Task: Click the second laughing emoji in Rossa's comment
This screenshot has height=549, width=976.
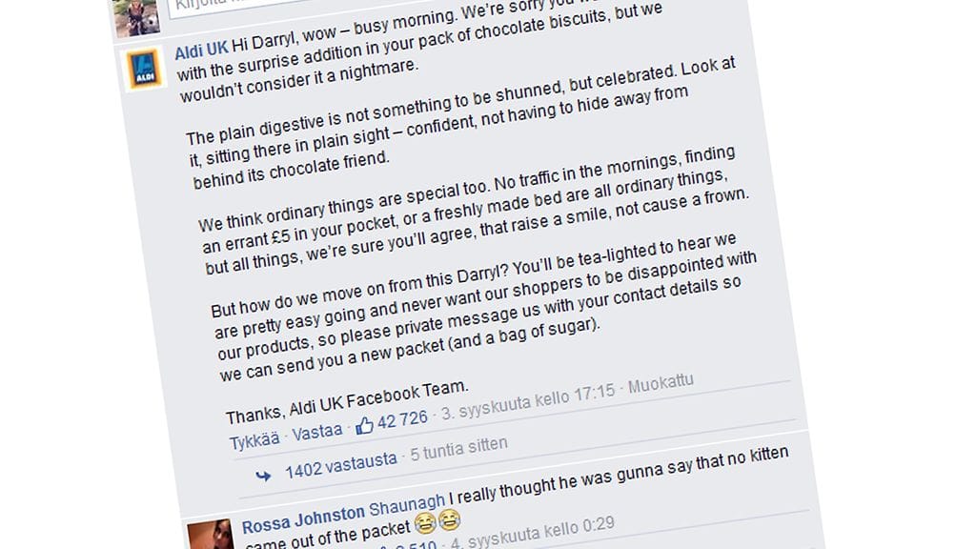Action: (x=449, y=519)
